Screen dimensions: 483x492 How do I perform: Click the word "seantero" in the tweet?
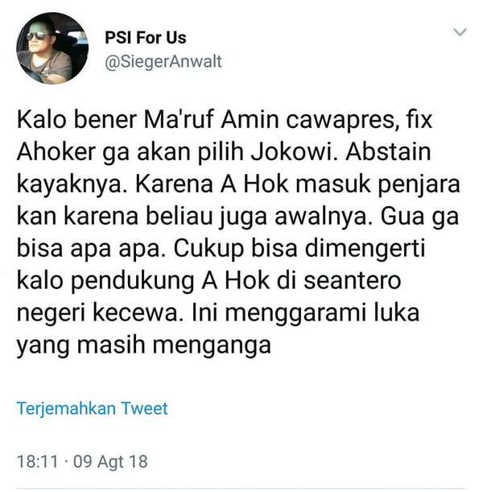point(353,281)
